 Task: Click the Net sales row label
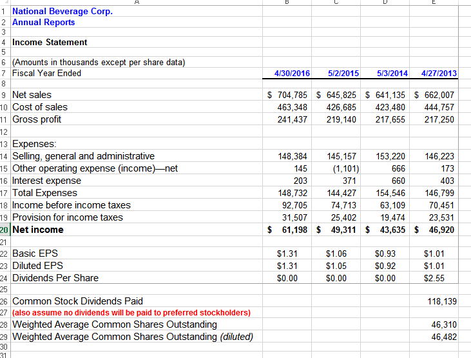[32, 95]
